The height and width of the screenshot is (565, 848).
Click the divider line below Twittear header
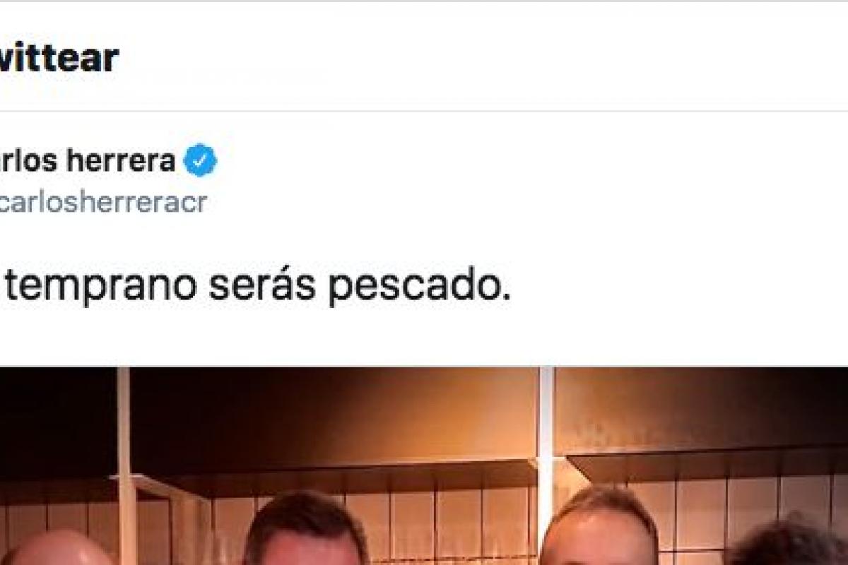(424, 111)
